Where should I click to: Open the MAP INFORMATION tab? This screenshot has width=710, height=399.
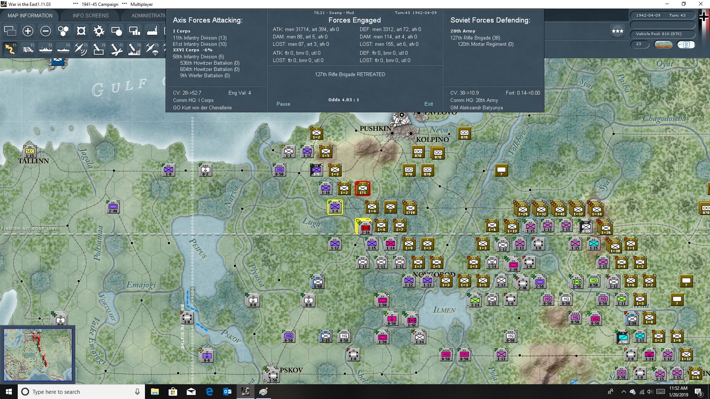pos(30,16)
